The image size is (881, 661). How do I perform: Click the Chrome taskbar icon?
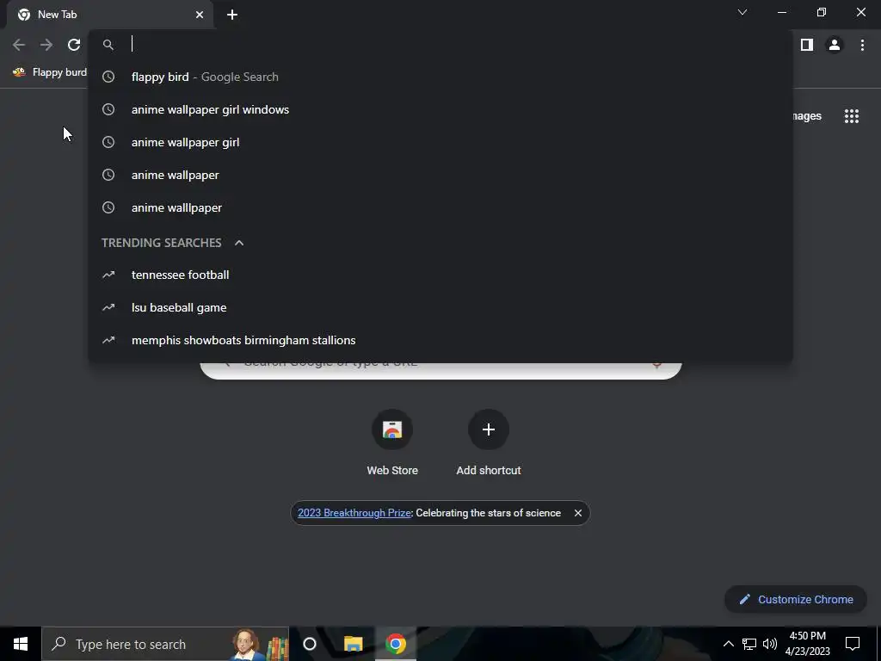pos(396,644)
